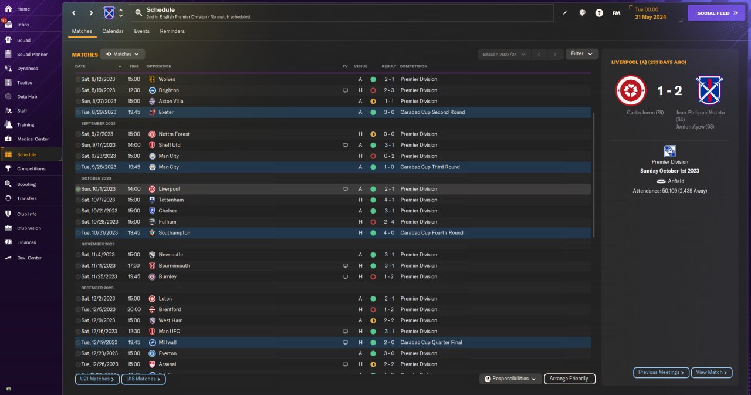This screenshot has width=751, height=395.
Task: Toggle reminder circle for Nottm Forest match
Action: (78, 134)
